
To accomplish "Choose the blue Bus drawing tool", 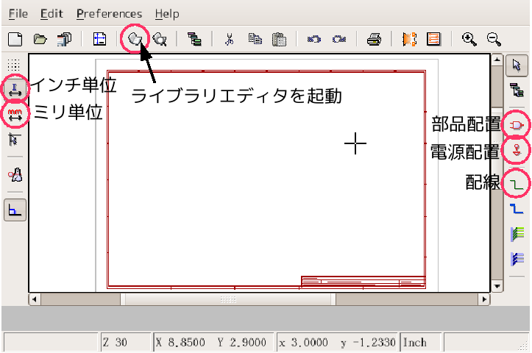I will (x=517, y=210).
